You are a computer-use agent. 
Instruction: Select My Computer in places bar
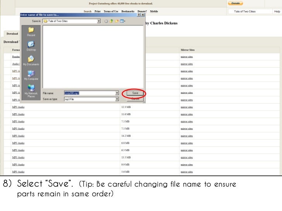tap(31, 75)
